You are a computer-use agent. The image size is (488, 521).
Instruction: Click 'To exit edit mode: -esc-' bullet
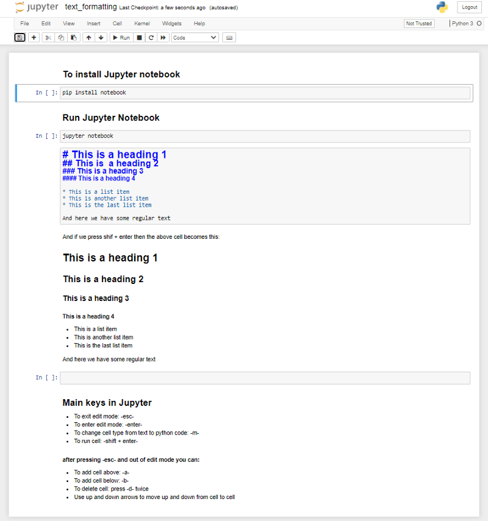tap(104, 416)
